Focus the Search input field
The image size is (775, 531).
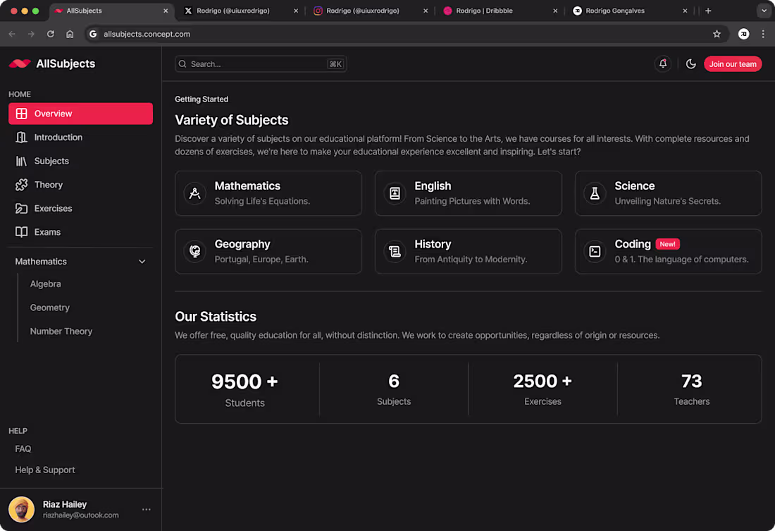(x=257, y=64)
